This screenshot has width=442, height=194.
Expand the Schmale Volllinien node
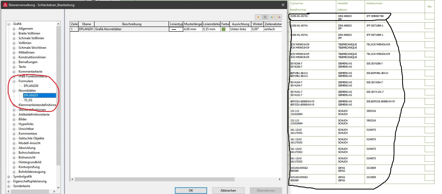(x=14, y=38)
